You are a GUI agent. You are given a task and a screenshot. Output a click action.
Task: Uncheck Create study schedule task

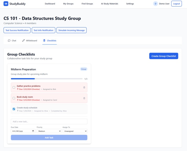[x=14, y=109]
